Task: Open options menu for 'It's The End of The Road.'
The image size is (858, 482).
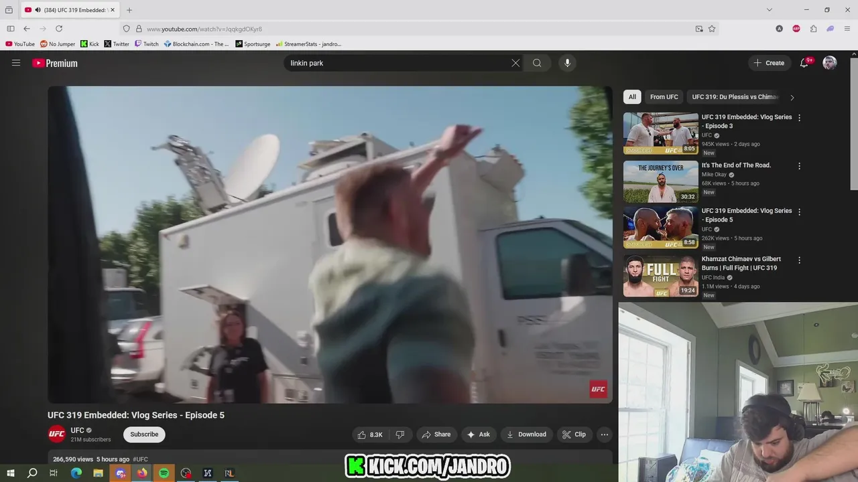Action: point(799,166)
